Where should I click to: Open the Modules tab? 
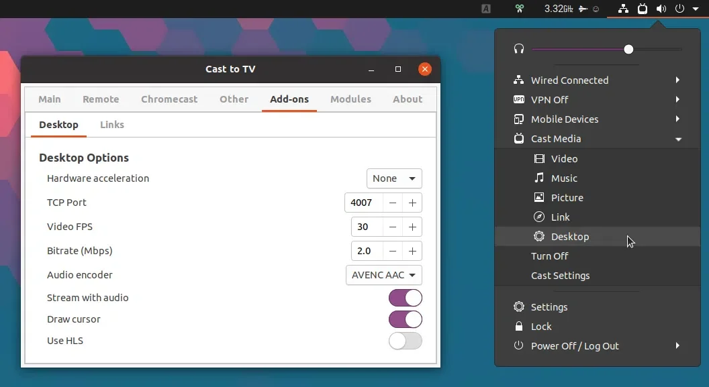tap(350, 99)
